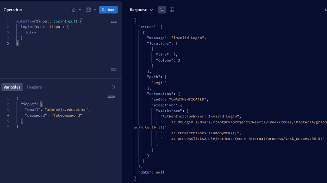The height and width of the screenshot is (183, 327).
Task: Switch to the Headers tab
Action: (34, 87)
